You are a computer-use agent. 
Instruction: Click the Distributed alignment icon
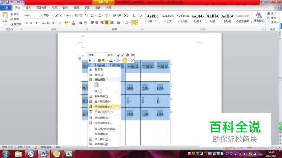click(x=111, y=23)
